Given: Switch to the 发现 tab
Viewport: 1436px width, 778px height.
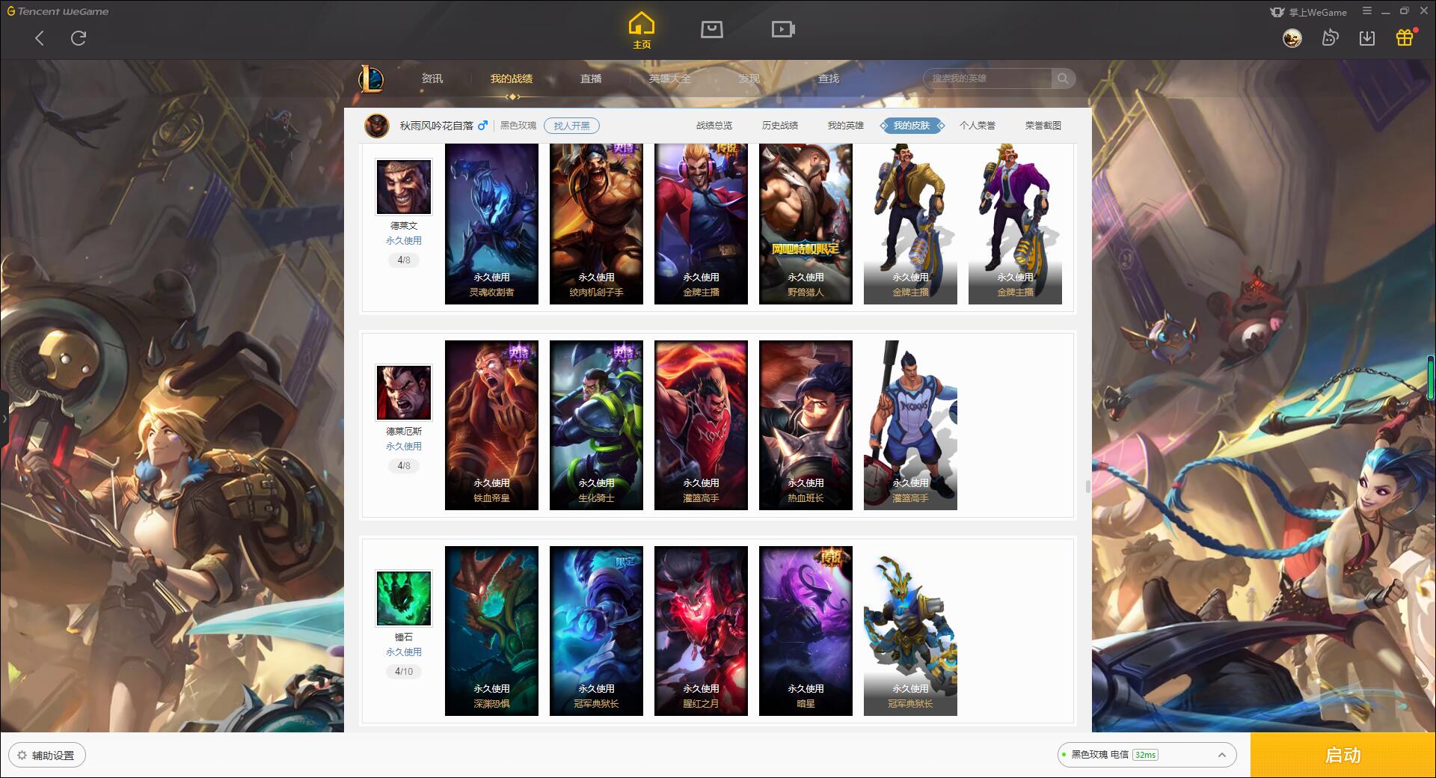Looking at the screenshot, I should 749,79.
